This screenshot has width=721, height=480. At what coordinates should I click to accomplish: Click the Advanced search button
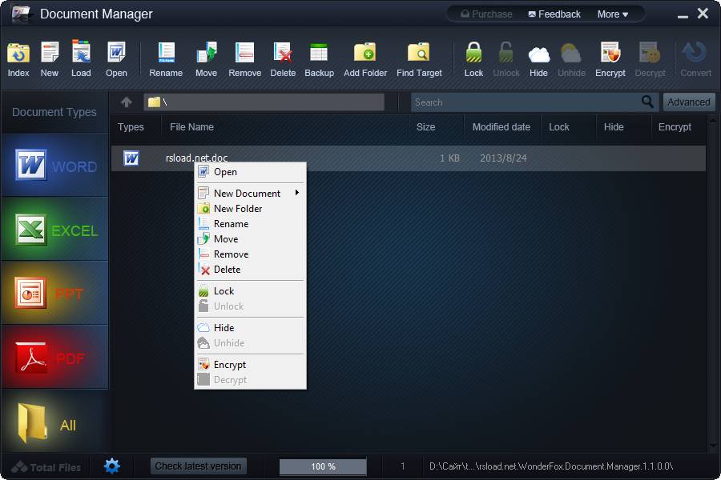point(688,102)
